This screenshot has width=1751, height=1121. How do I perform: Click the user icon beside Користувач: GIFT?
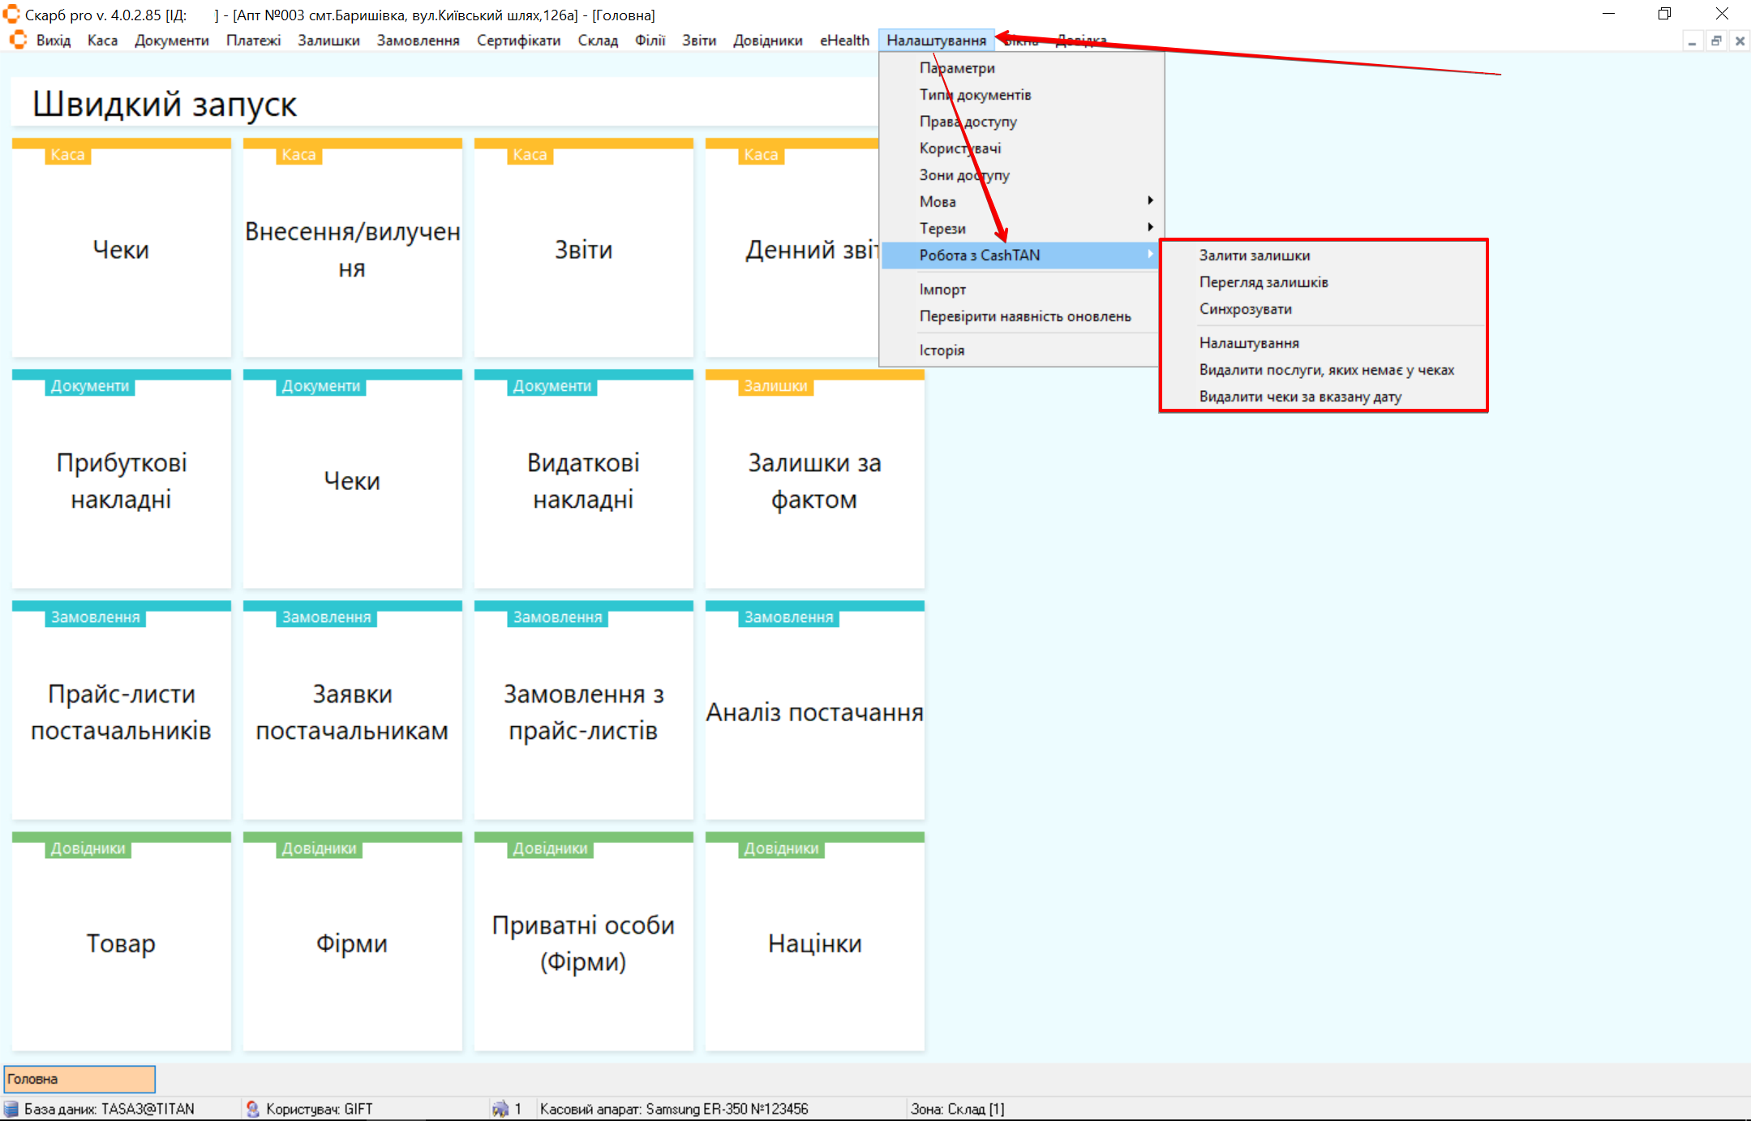pyautogui.click(x=252, y=1108)
